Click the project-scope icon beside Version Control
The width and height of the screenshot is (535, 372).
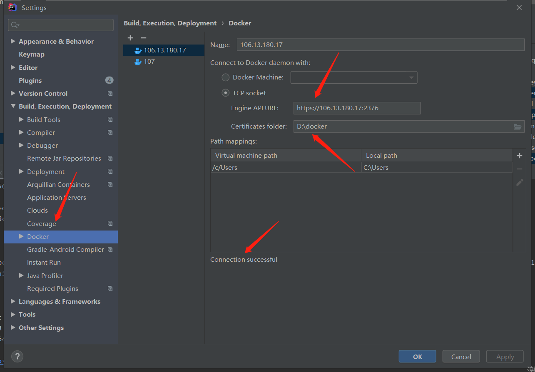(x=110, y=94)
